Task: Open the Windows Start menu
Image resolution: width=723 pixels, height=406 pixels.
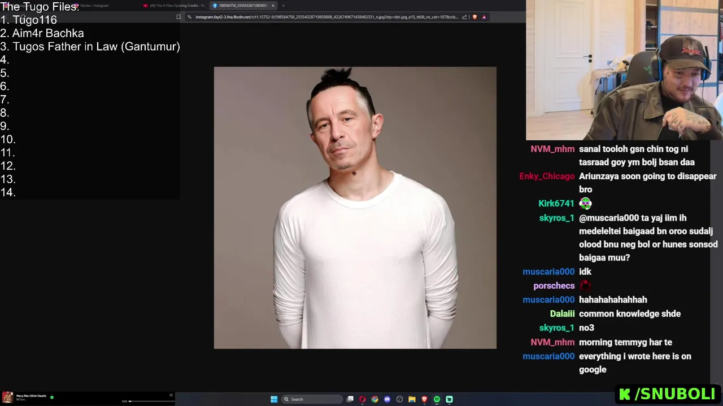Action: pos(274,399)
